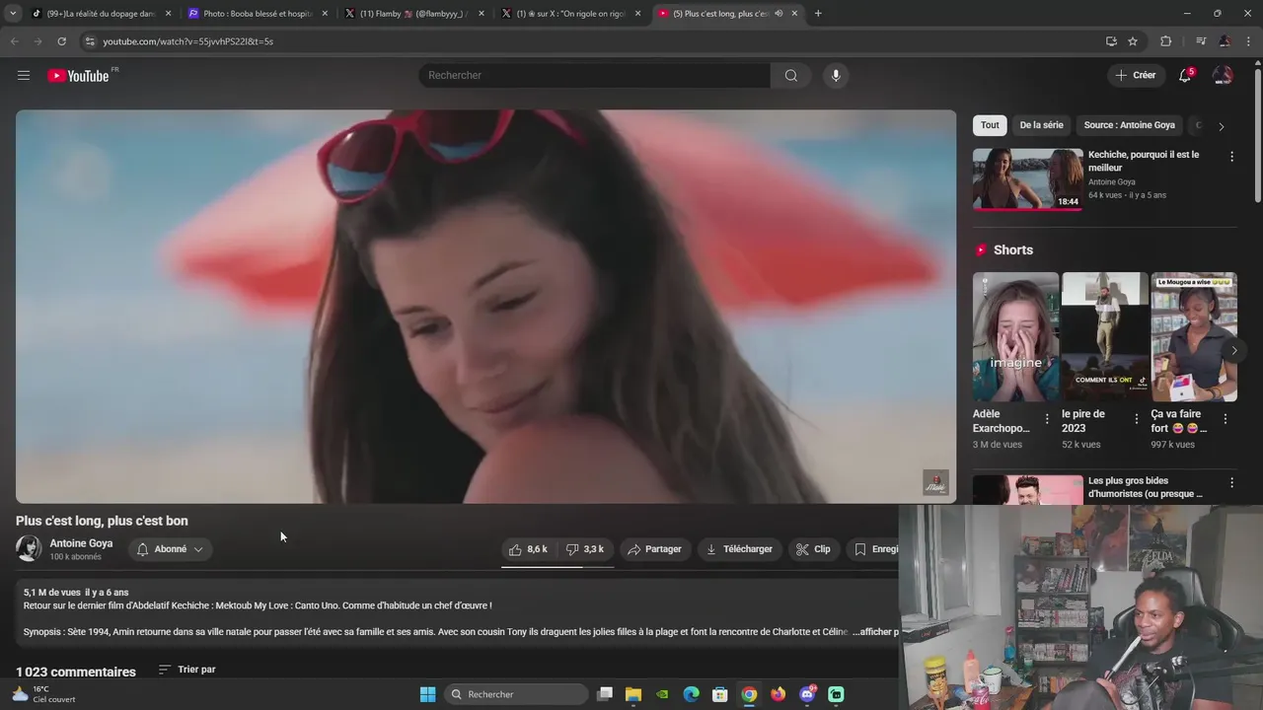Open the Abonné subscription dropdown
The height and width of the screenshot is (710, 1263).
[x=170, y=549]
